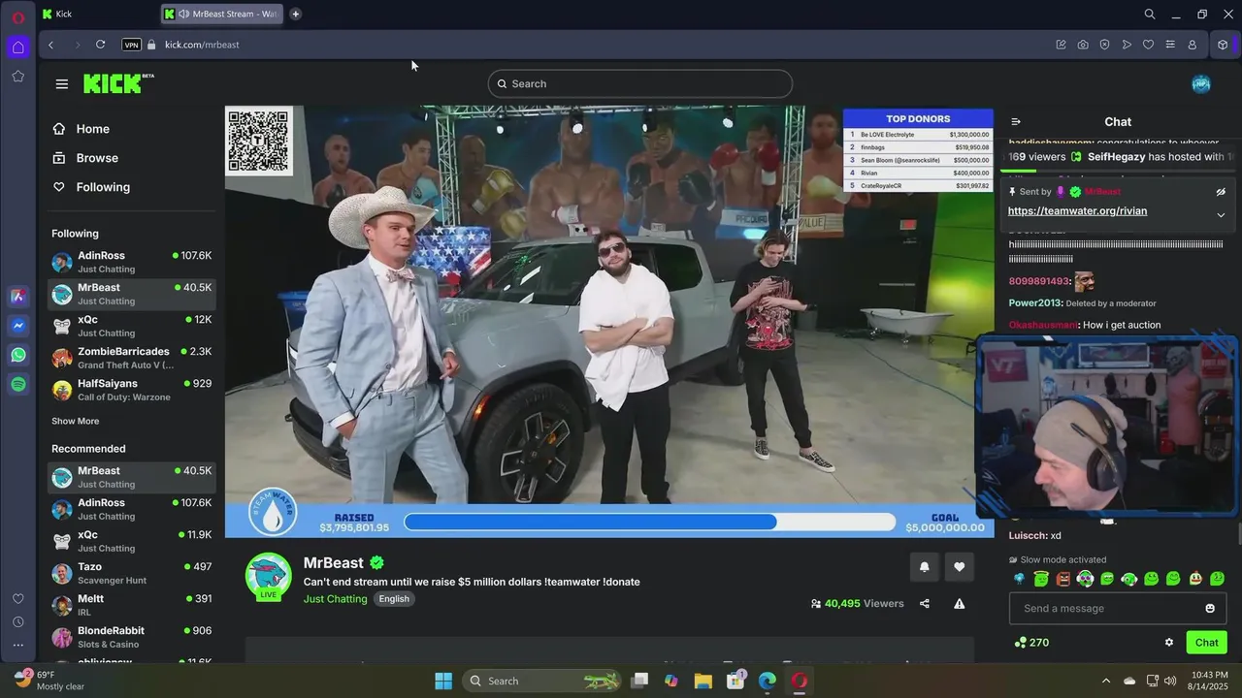Open Tazo Scavenger Hunt channel
The width and height of the screenshot is (1242, 698).
click(131, 573)
